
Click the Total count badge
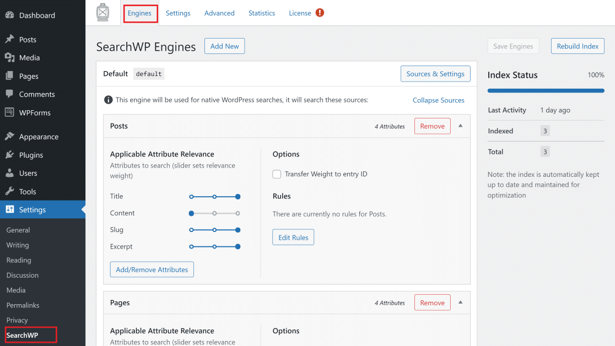pyautogui.click(x=545, y=152)
